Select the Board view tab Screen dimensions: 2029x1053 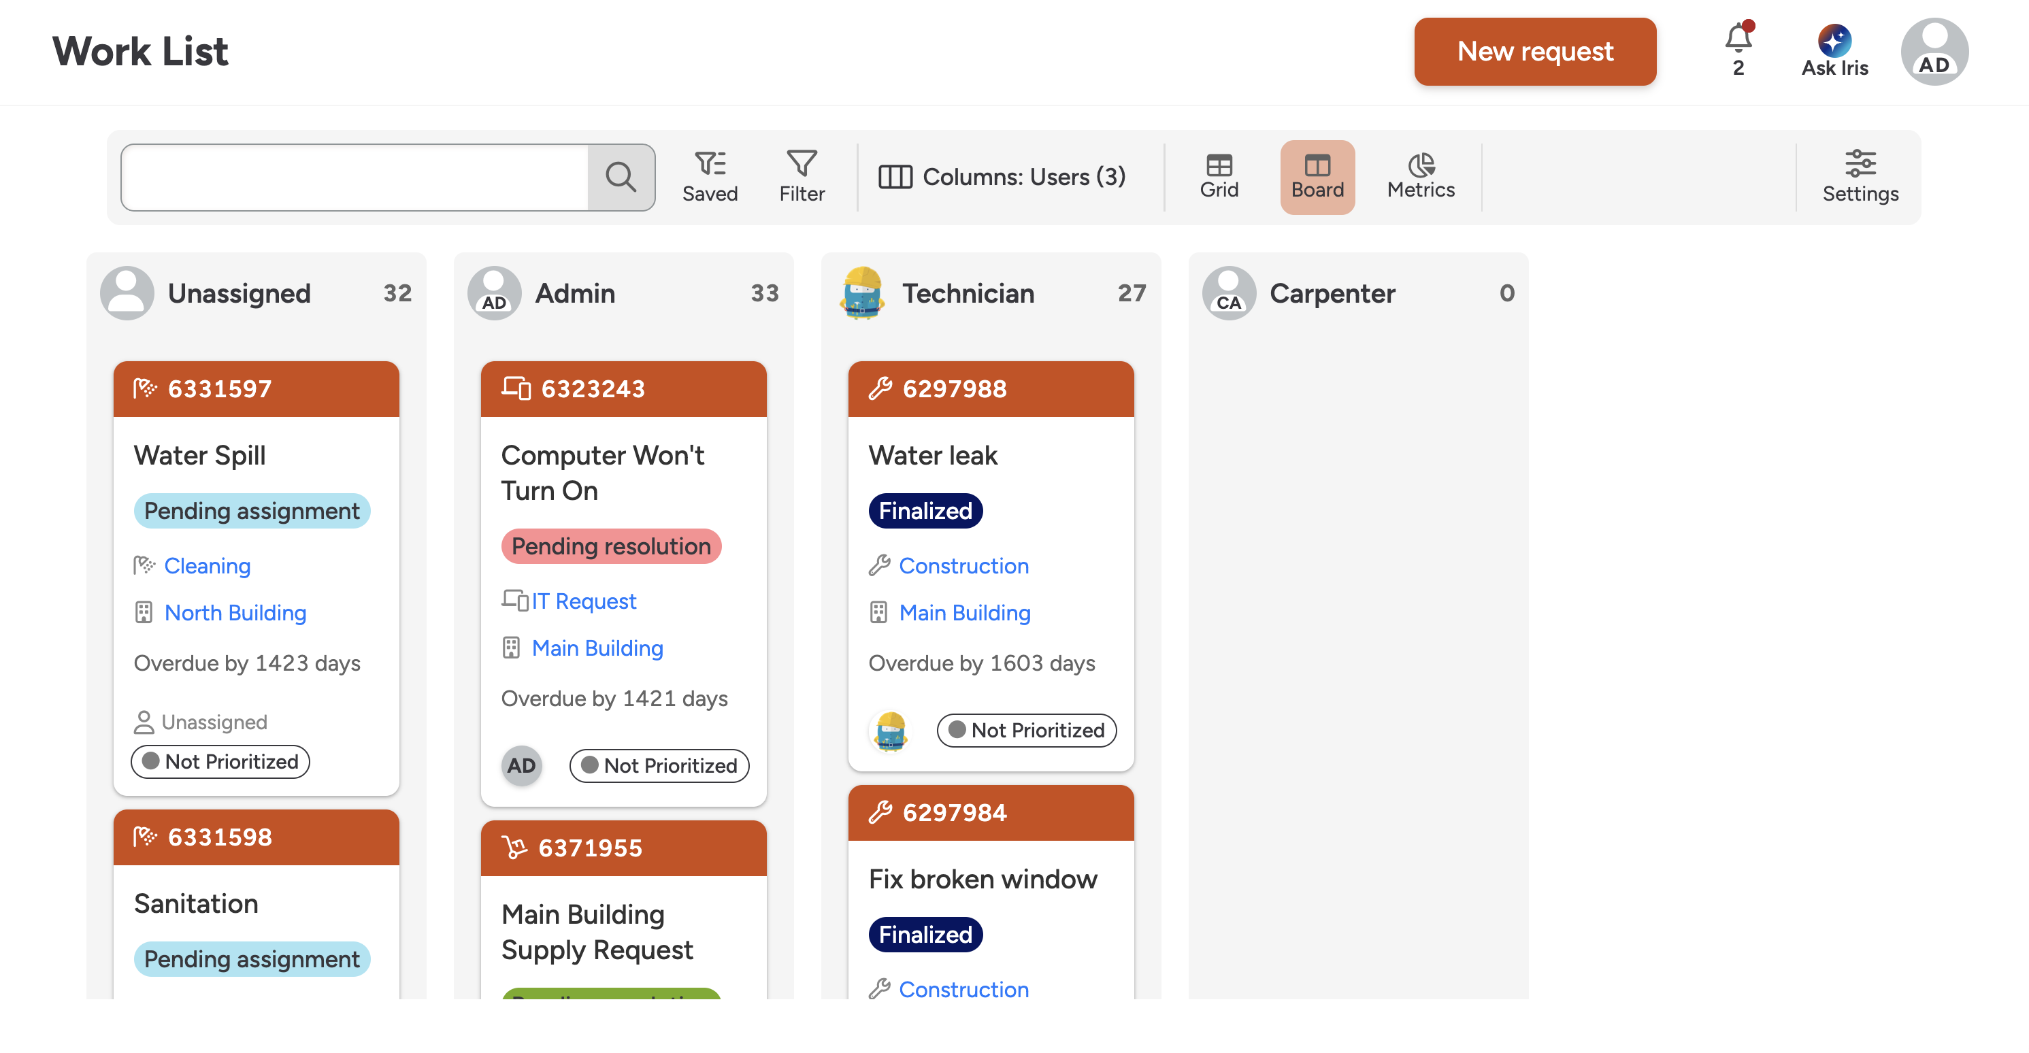click(1317, 176)
